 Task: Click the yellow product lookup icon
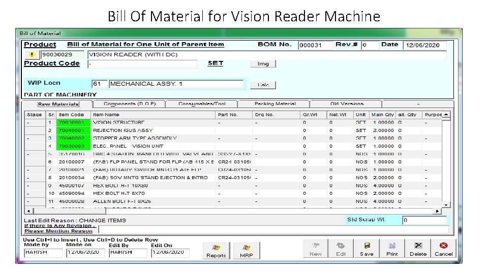point(32,55)
